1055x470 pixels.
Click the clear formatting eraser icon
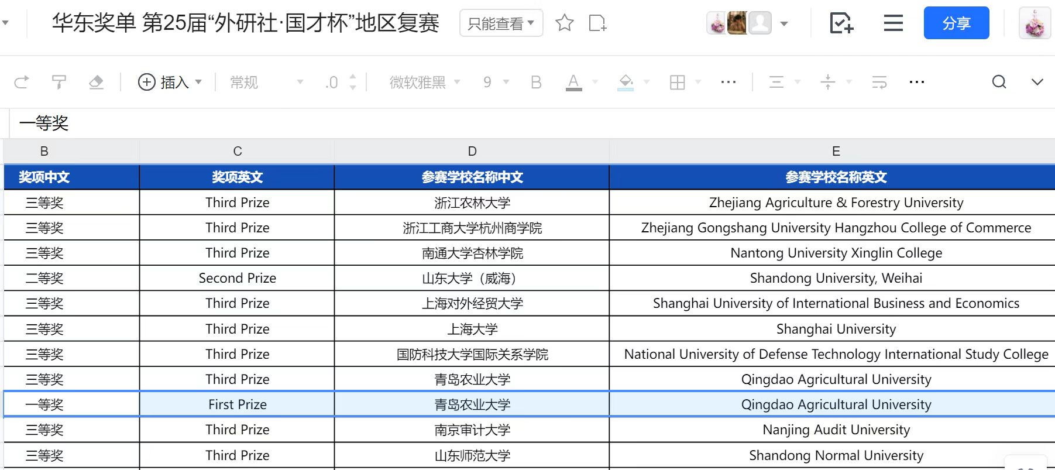96,83
